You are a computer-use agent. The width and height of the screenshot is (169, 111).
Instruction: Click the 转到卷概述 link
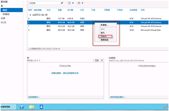(x=34, y=97)
